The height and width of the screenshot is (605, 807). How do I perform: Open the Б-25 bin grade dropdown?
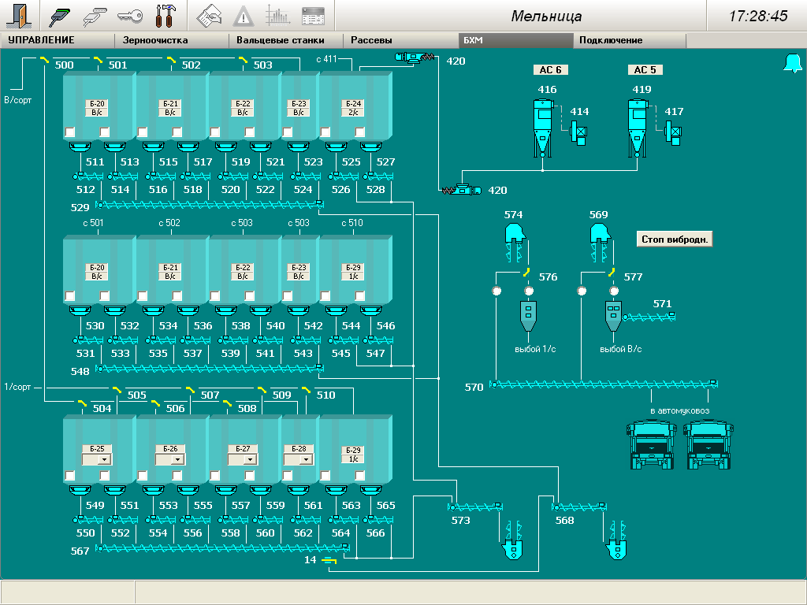point(103,459)
